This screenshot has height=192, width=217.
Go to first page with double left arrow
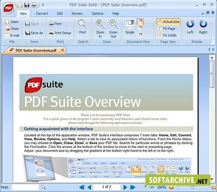point(82,187)
